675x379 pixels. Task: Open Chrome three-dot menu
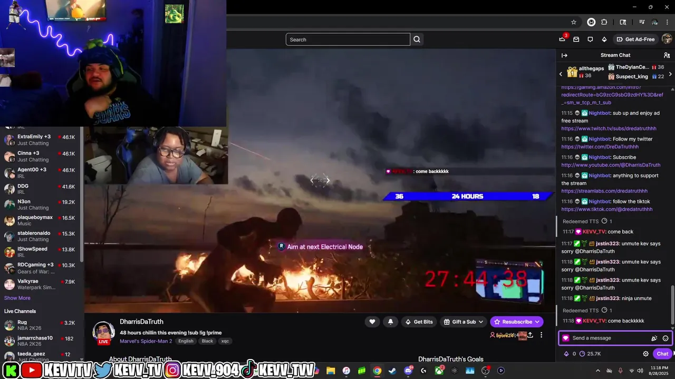click(x=668, y=22)
